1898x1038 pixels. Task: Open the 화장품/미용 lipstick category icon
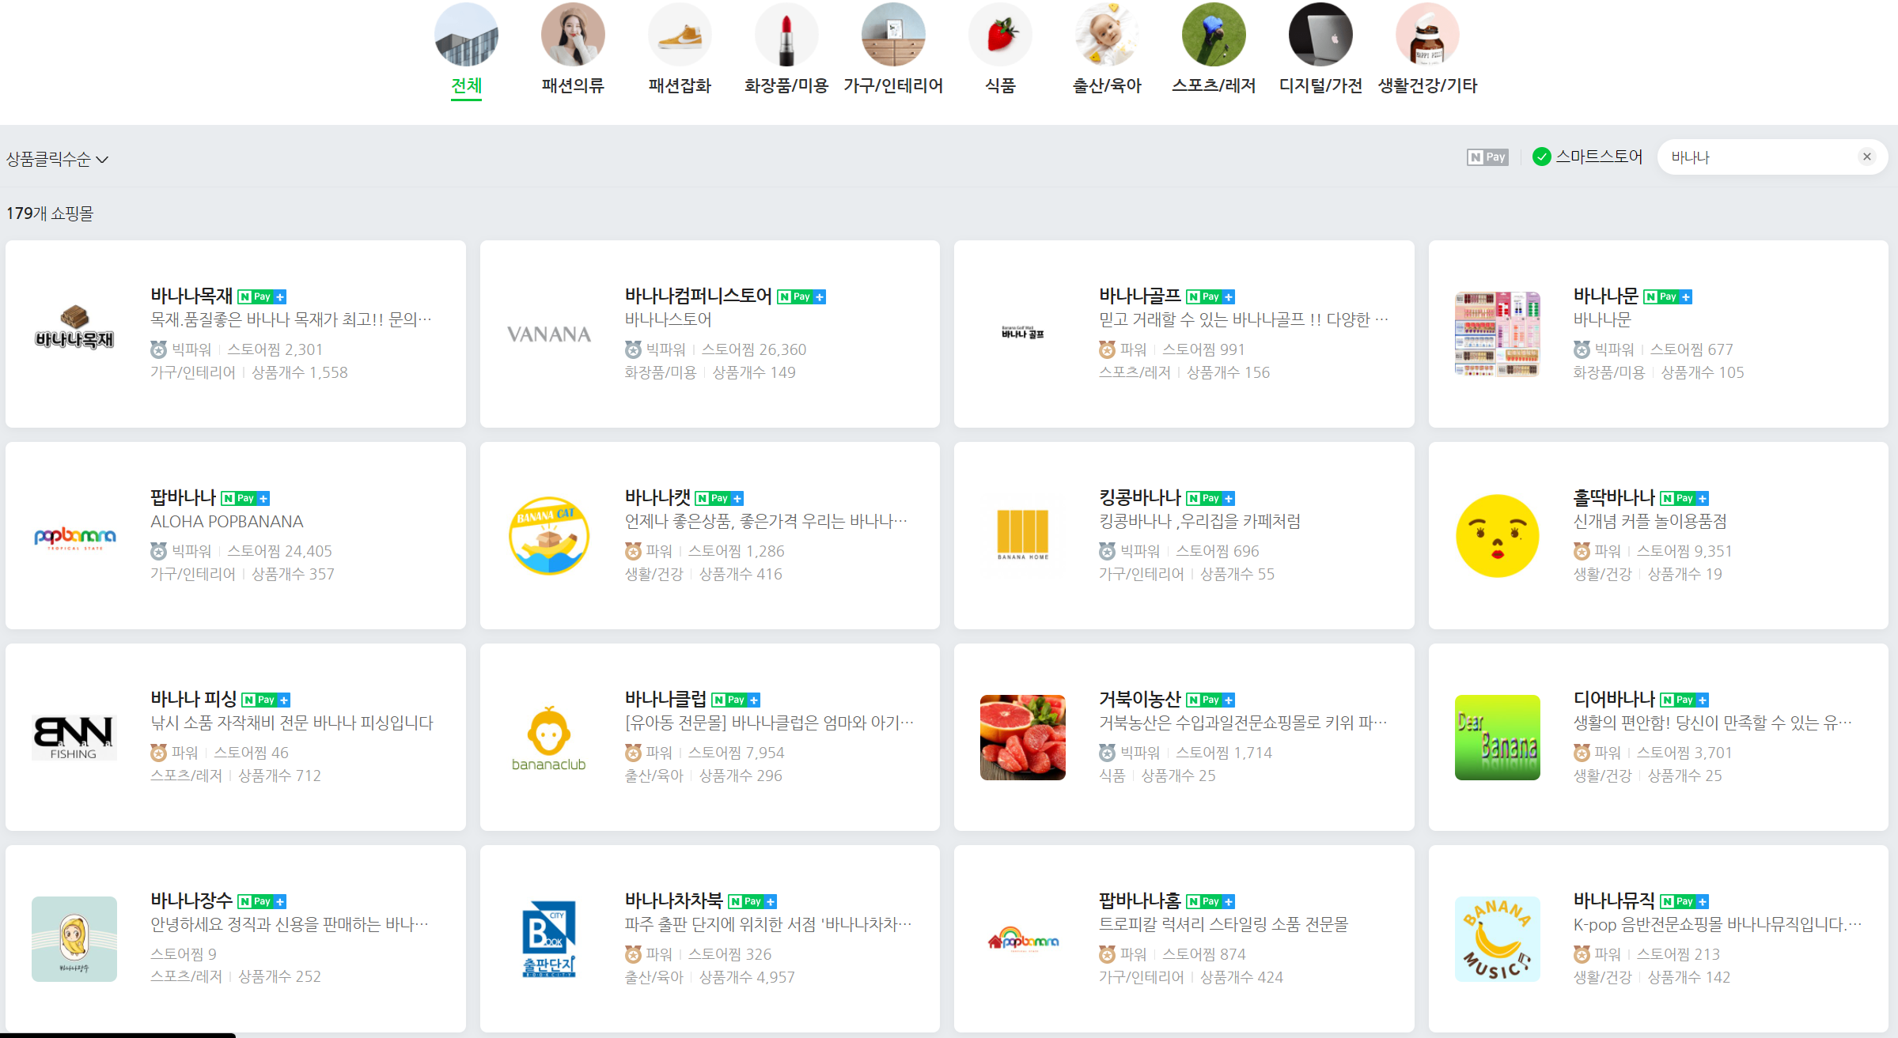(x=786, y=35)
